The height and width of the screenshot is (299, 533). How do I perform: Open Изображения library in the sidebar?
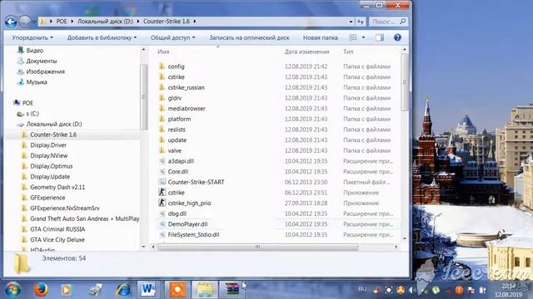(46, 71)
